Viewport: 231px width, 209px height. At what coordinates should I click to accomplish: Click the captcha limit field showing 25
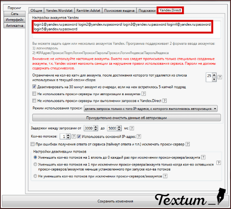point(209,77)
